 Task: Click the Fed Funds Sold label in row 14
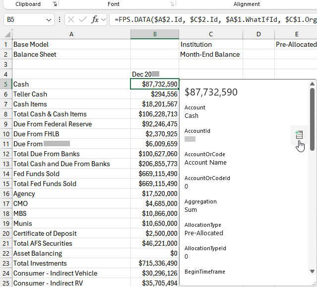(36, 174)
